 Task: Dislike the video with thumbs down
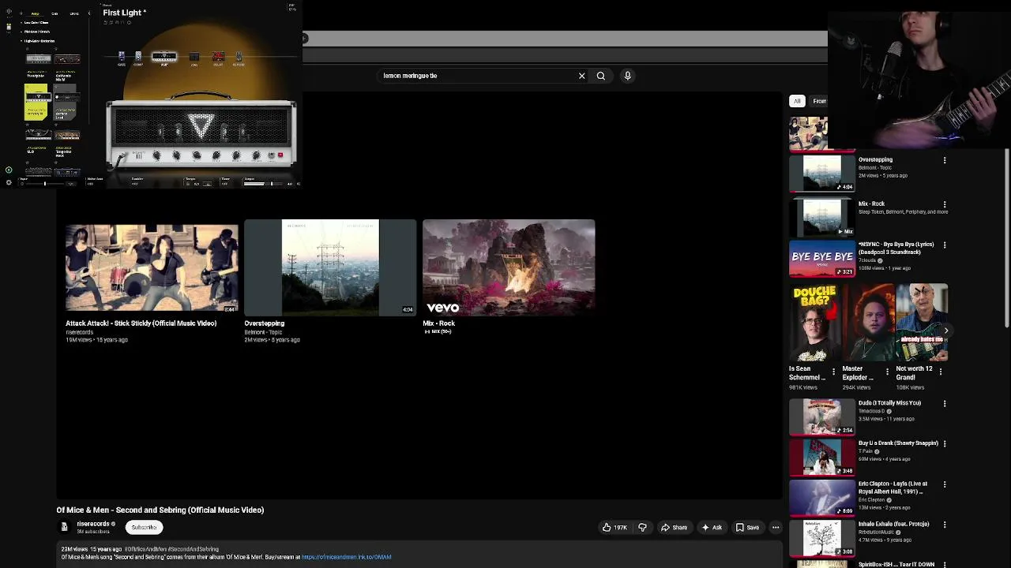click(x=642, y=528)
